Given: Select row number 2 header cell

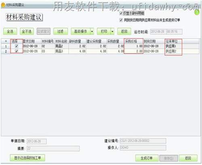Looking at the screenshot, I should point(6,51).
